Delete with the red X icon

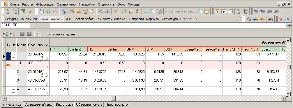tap(116, 12)
